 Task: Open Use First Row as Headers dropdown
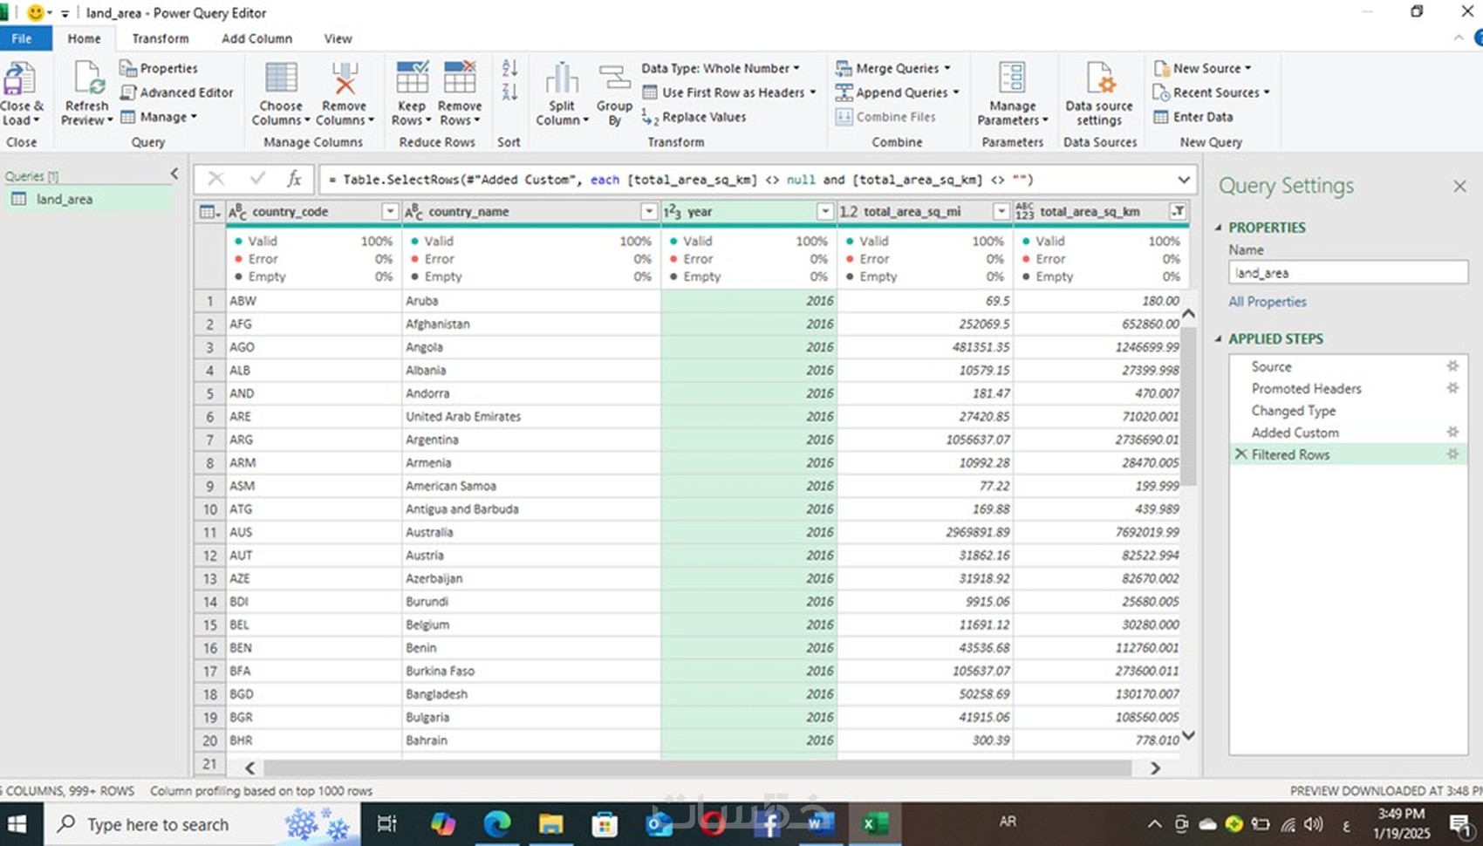[729, 92]
